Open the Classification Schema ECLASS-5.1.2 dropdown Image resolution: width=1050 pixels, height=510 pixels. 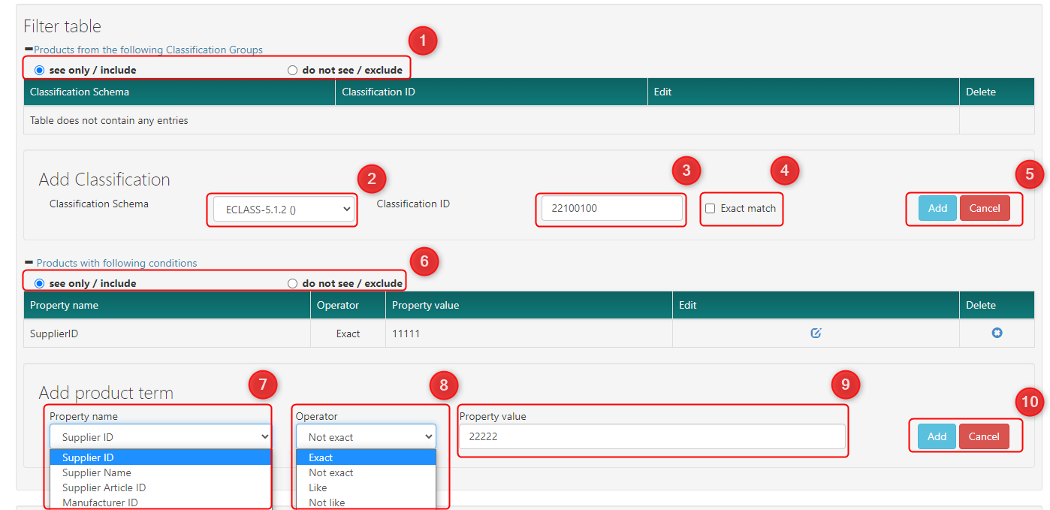coord(282,210)
